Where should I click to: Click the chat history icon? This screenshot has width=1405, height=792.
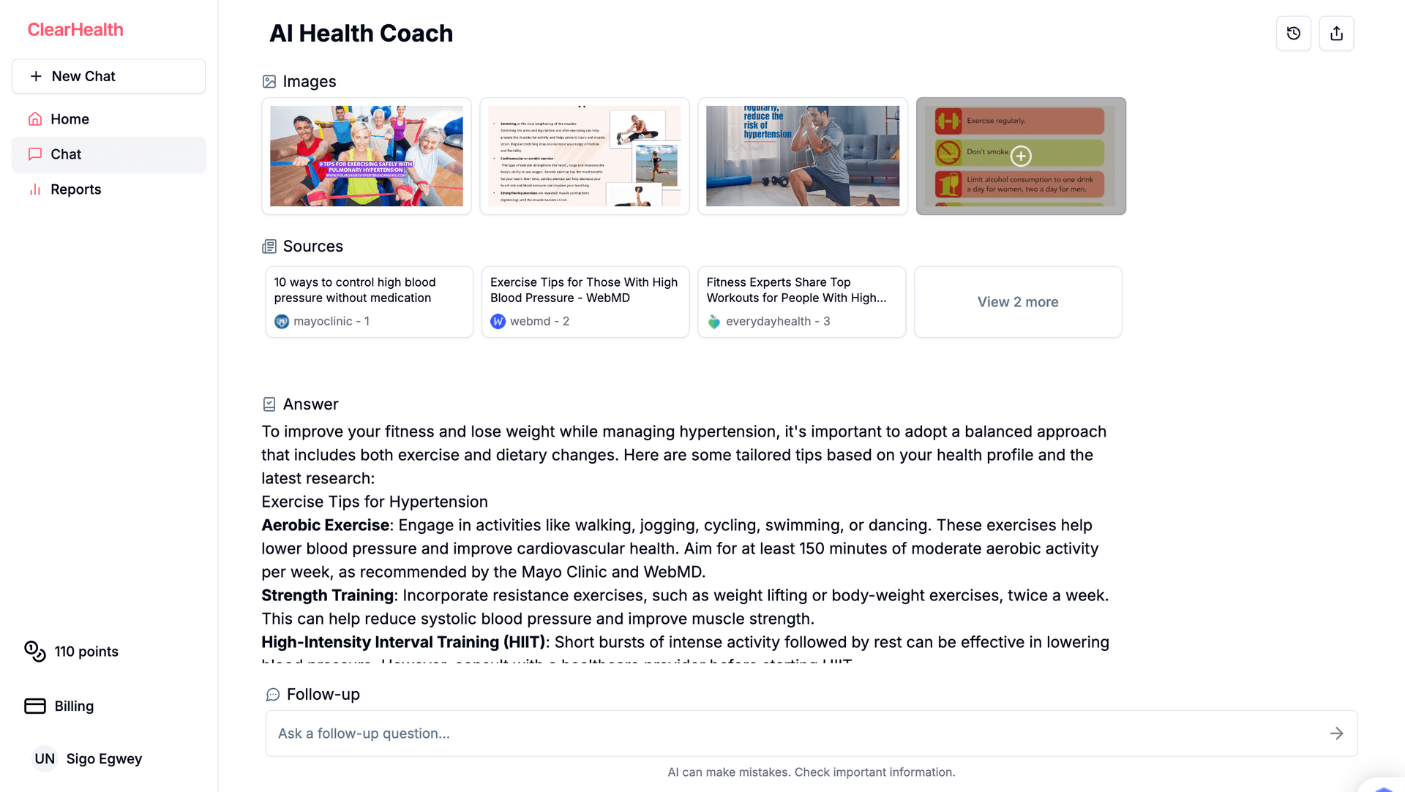click(1293, 33)
